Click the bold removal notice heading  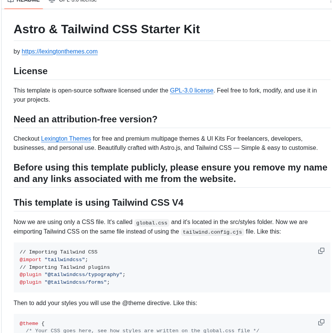pos(170,173)
